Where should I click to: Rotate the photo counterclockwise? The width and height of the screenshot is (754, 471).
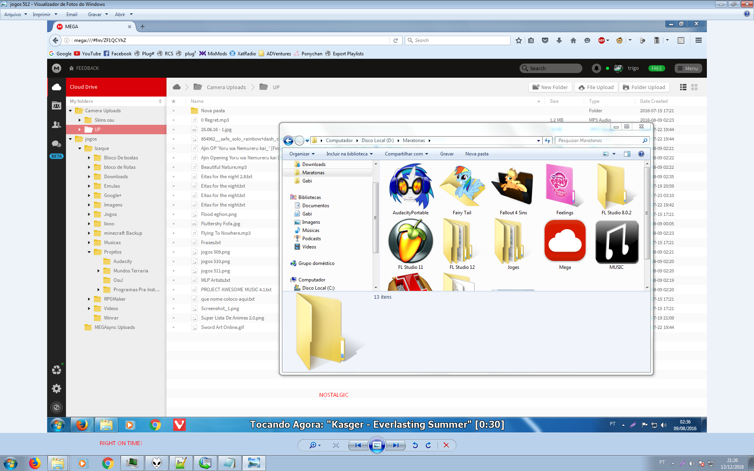415,445
